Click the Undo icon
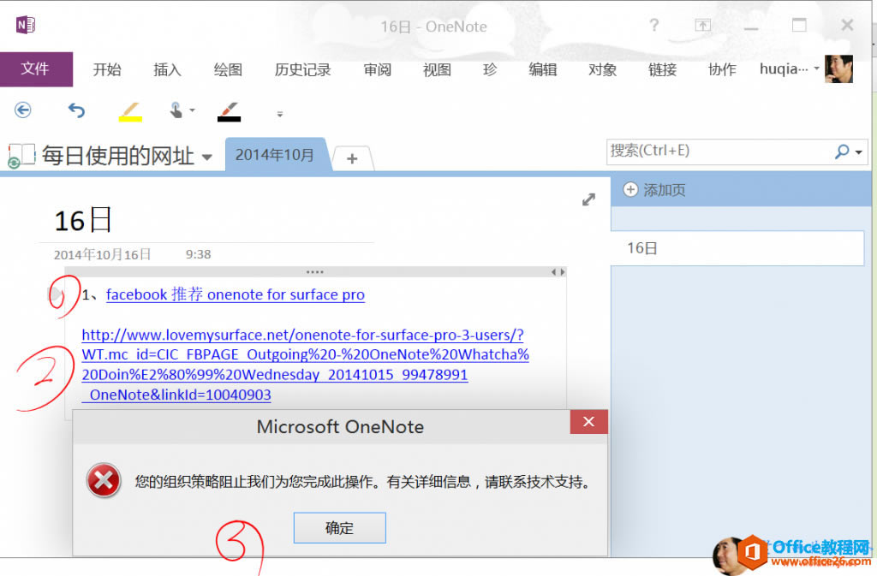This screenshot has width=877, height=576. (x=76, y=110)
